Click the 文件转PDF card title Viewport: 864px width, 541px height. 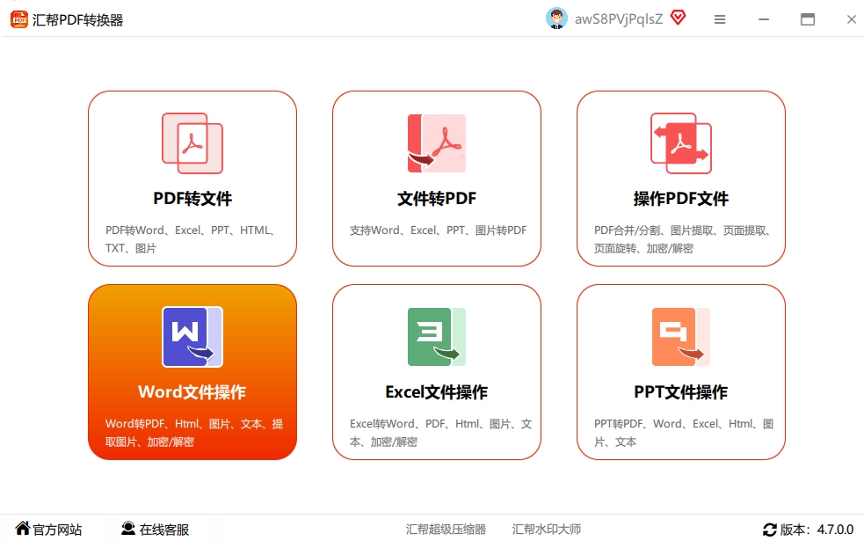click(437, 199)
